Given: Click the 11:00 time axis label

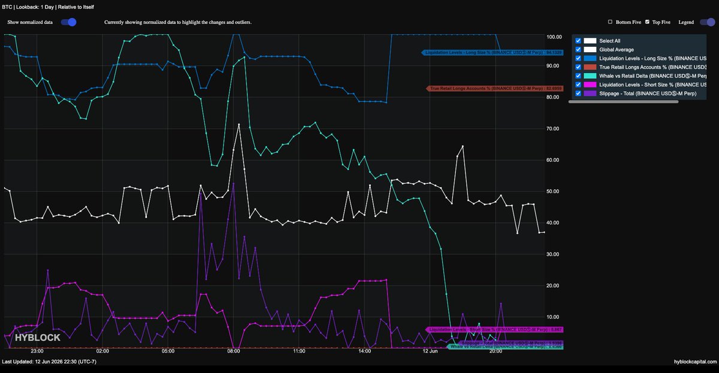Looking at the screenshot, I should pos(299,351).
